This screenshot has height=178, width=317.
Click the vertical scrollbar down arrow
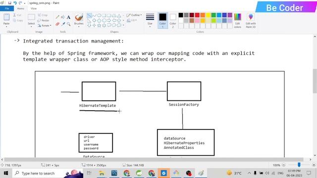click(315, 155)
